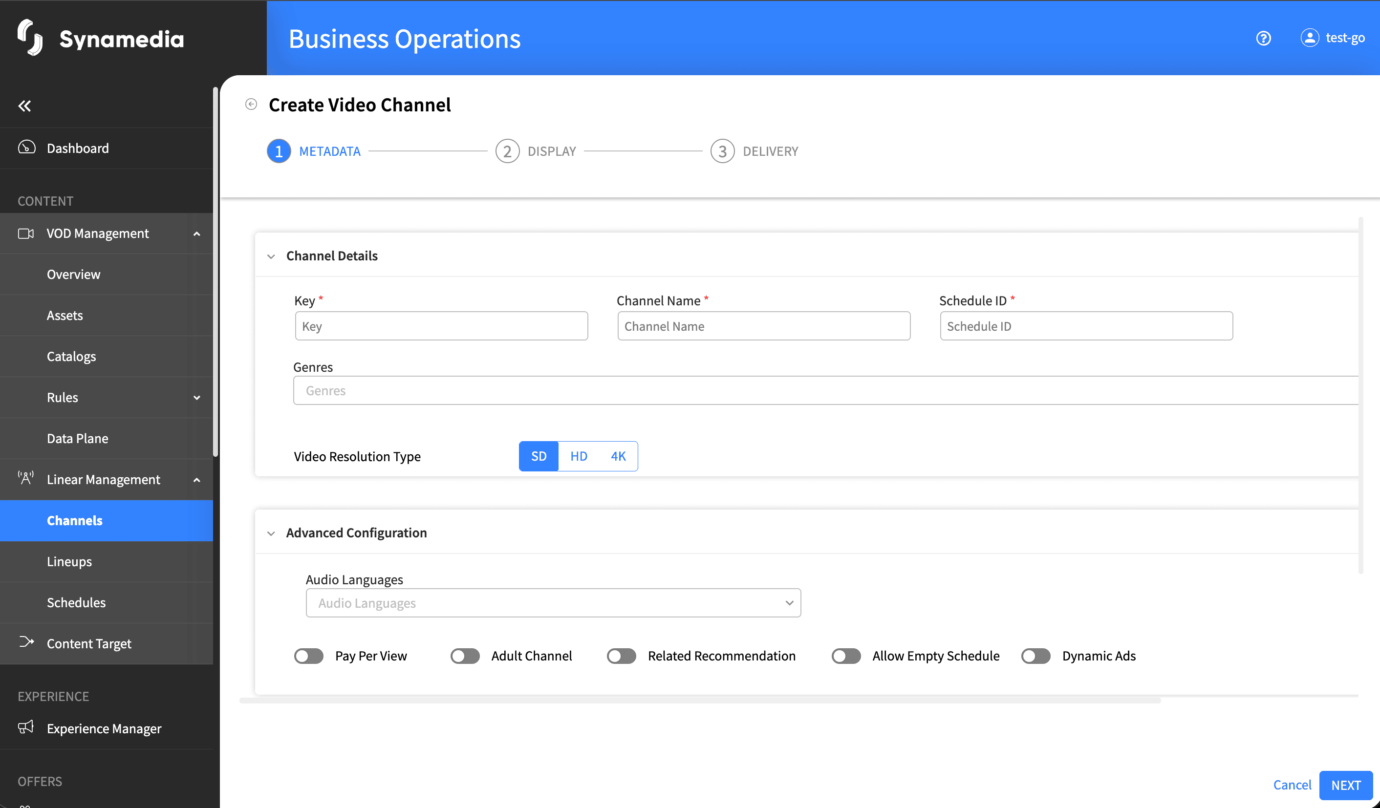The height and width of the screenshot is (808, 1380).
Task: Collapse the Advanced Configuration section
Action: pyautogui.click(x=271, y=533)
